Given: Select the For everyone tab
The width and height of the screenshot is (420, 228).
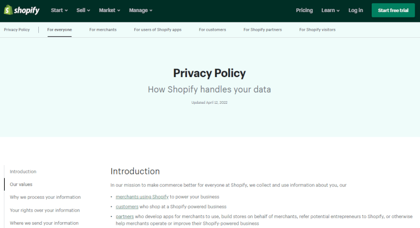Looking at the screenshot, I should (x=59, y=30).
